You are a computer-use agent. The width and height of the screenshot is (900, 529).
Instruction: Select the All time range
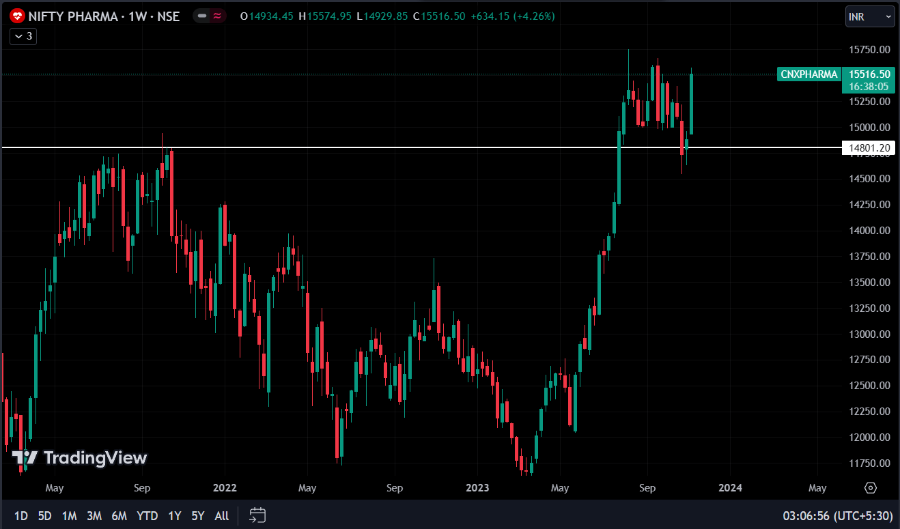click(222, 516)
